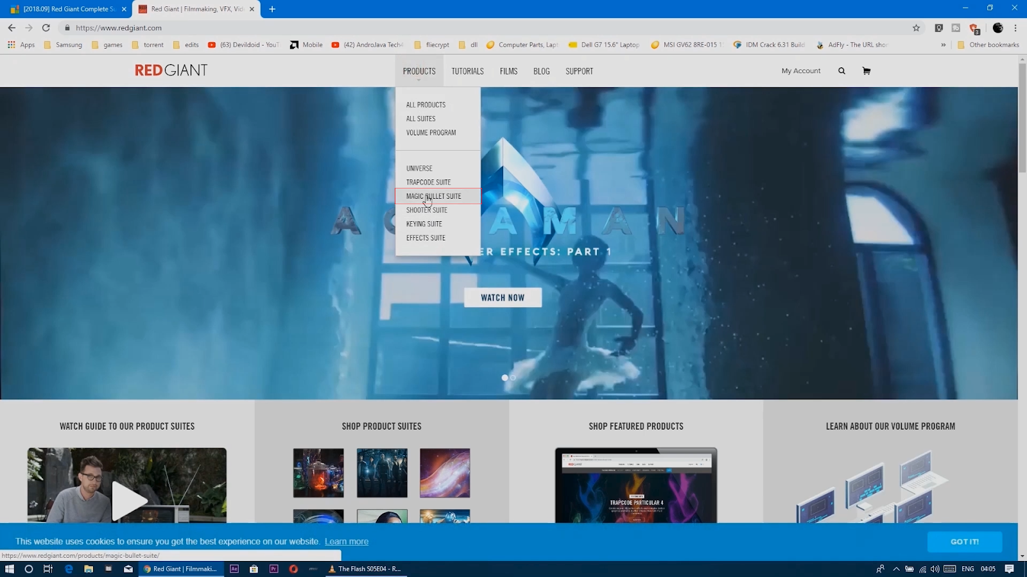1027x577 pixels.
Task: Select All Products in the dropdown
Action: click(x=426, y=105)
